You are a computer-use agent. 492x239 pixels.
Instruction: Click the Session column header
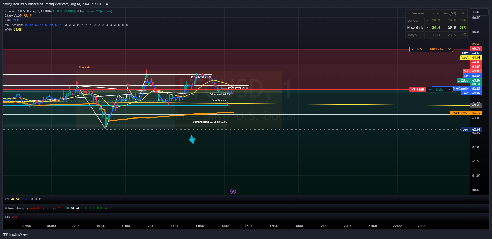pyautogui.click(x=418, y=13)
